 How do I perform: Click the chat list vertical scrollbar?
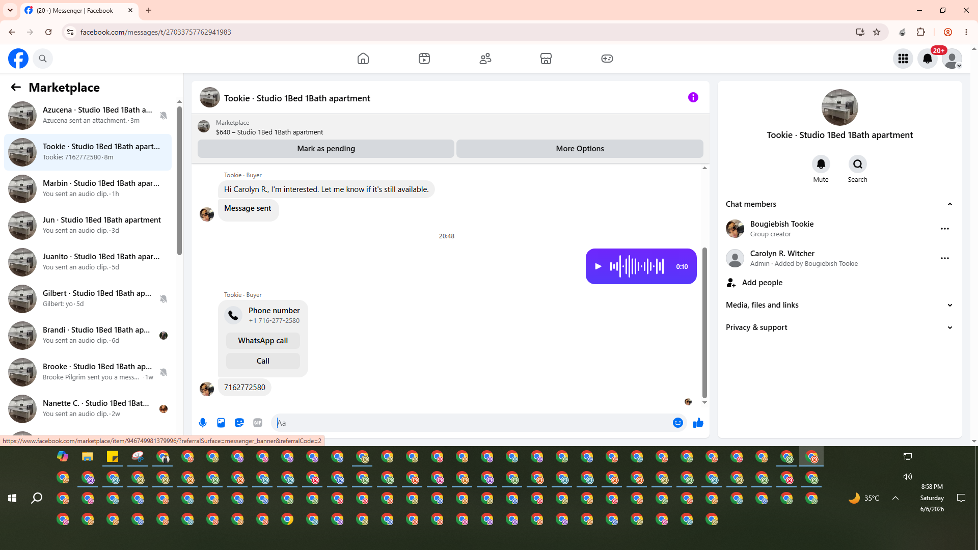(x=179, y=181)
